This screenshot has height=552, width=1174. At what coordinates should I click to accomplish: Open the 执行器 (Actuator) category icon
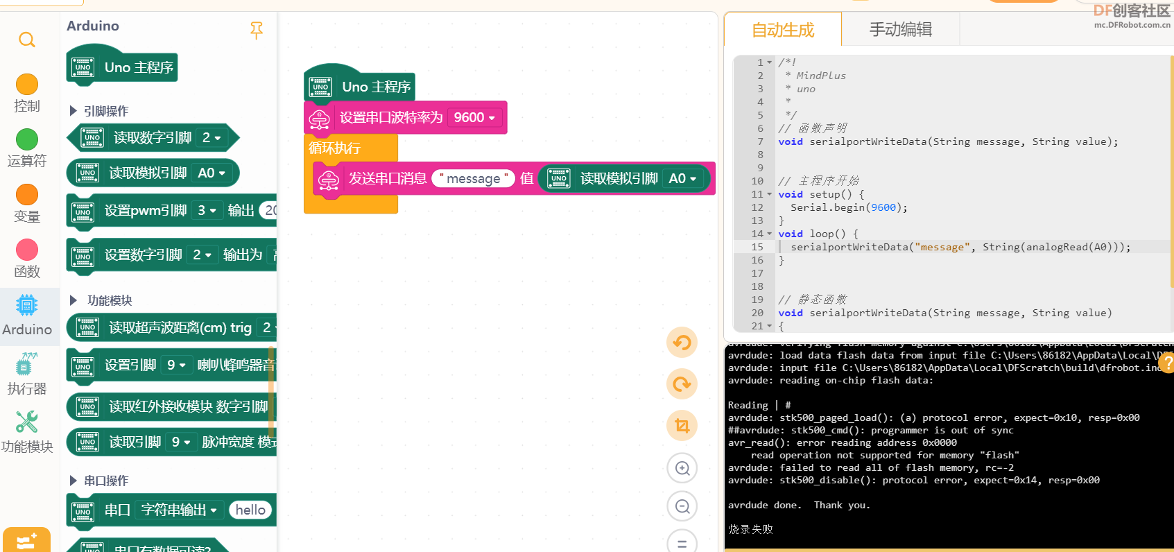[27, 364]
